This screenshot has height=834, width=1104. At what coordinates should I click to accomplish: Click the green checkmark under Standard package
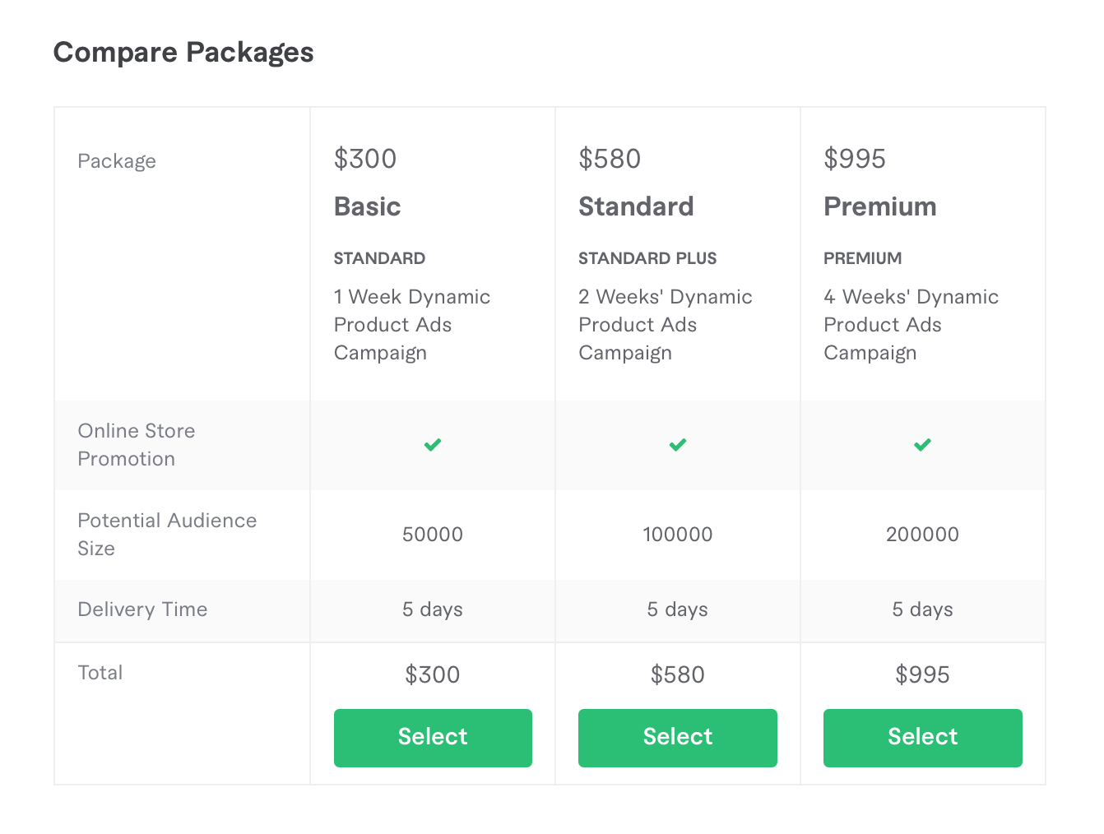click(x=678, y=445)
